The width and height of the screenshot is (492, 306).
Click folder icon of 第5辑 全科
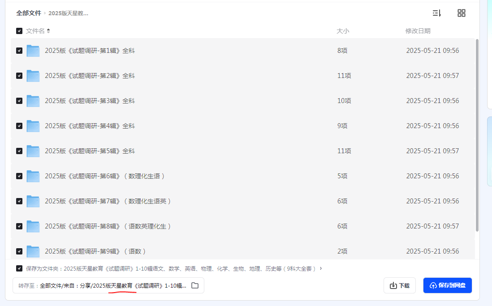point(33,151)
